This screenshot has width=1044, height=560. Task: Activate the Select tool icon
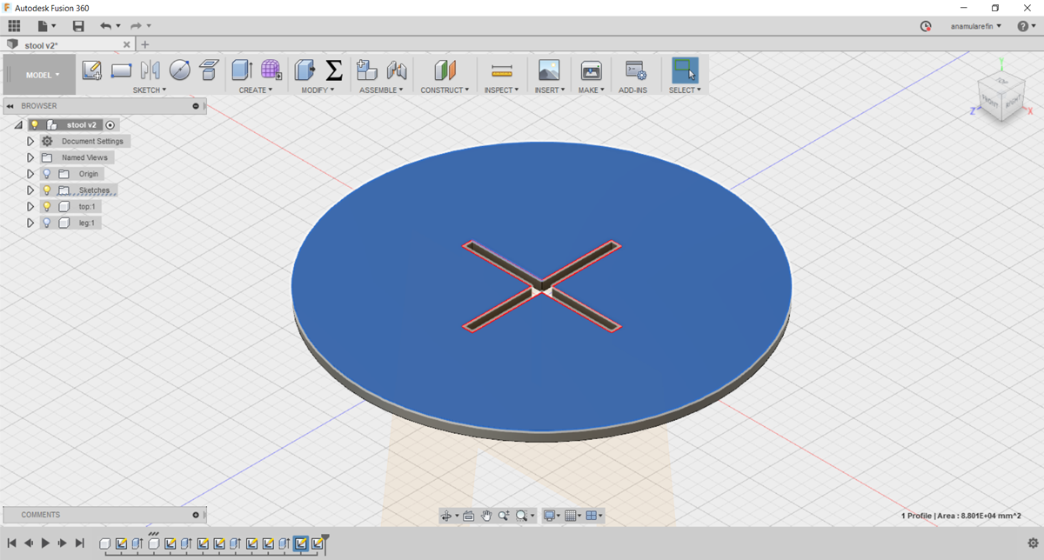686,70
